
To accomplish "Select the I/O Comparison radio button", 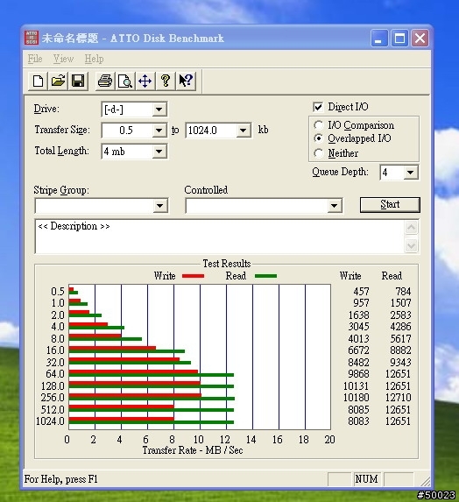I will point(319,125).
